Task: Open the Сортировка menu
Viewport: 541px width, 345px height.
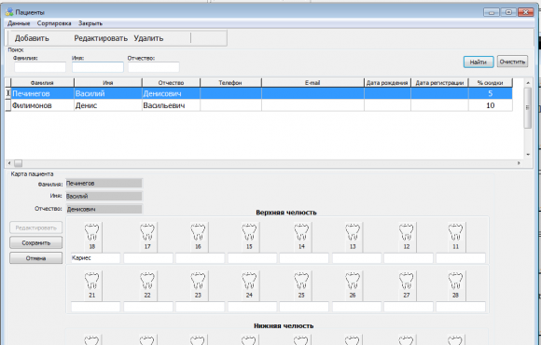Action: [x=54, y=23]
